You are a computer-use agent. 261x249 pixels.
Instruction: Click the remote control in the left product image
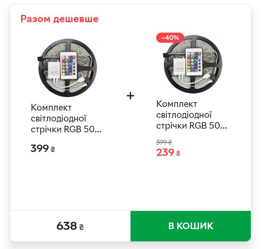(69, 65)
